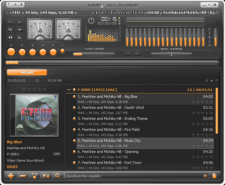Image resolution: width=225 pixels, height=185 pixels.
Task: Start playback with the Play button
Action: 11,52
